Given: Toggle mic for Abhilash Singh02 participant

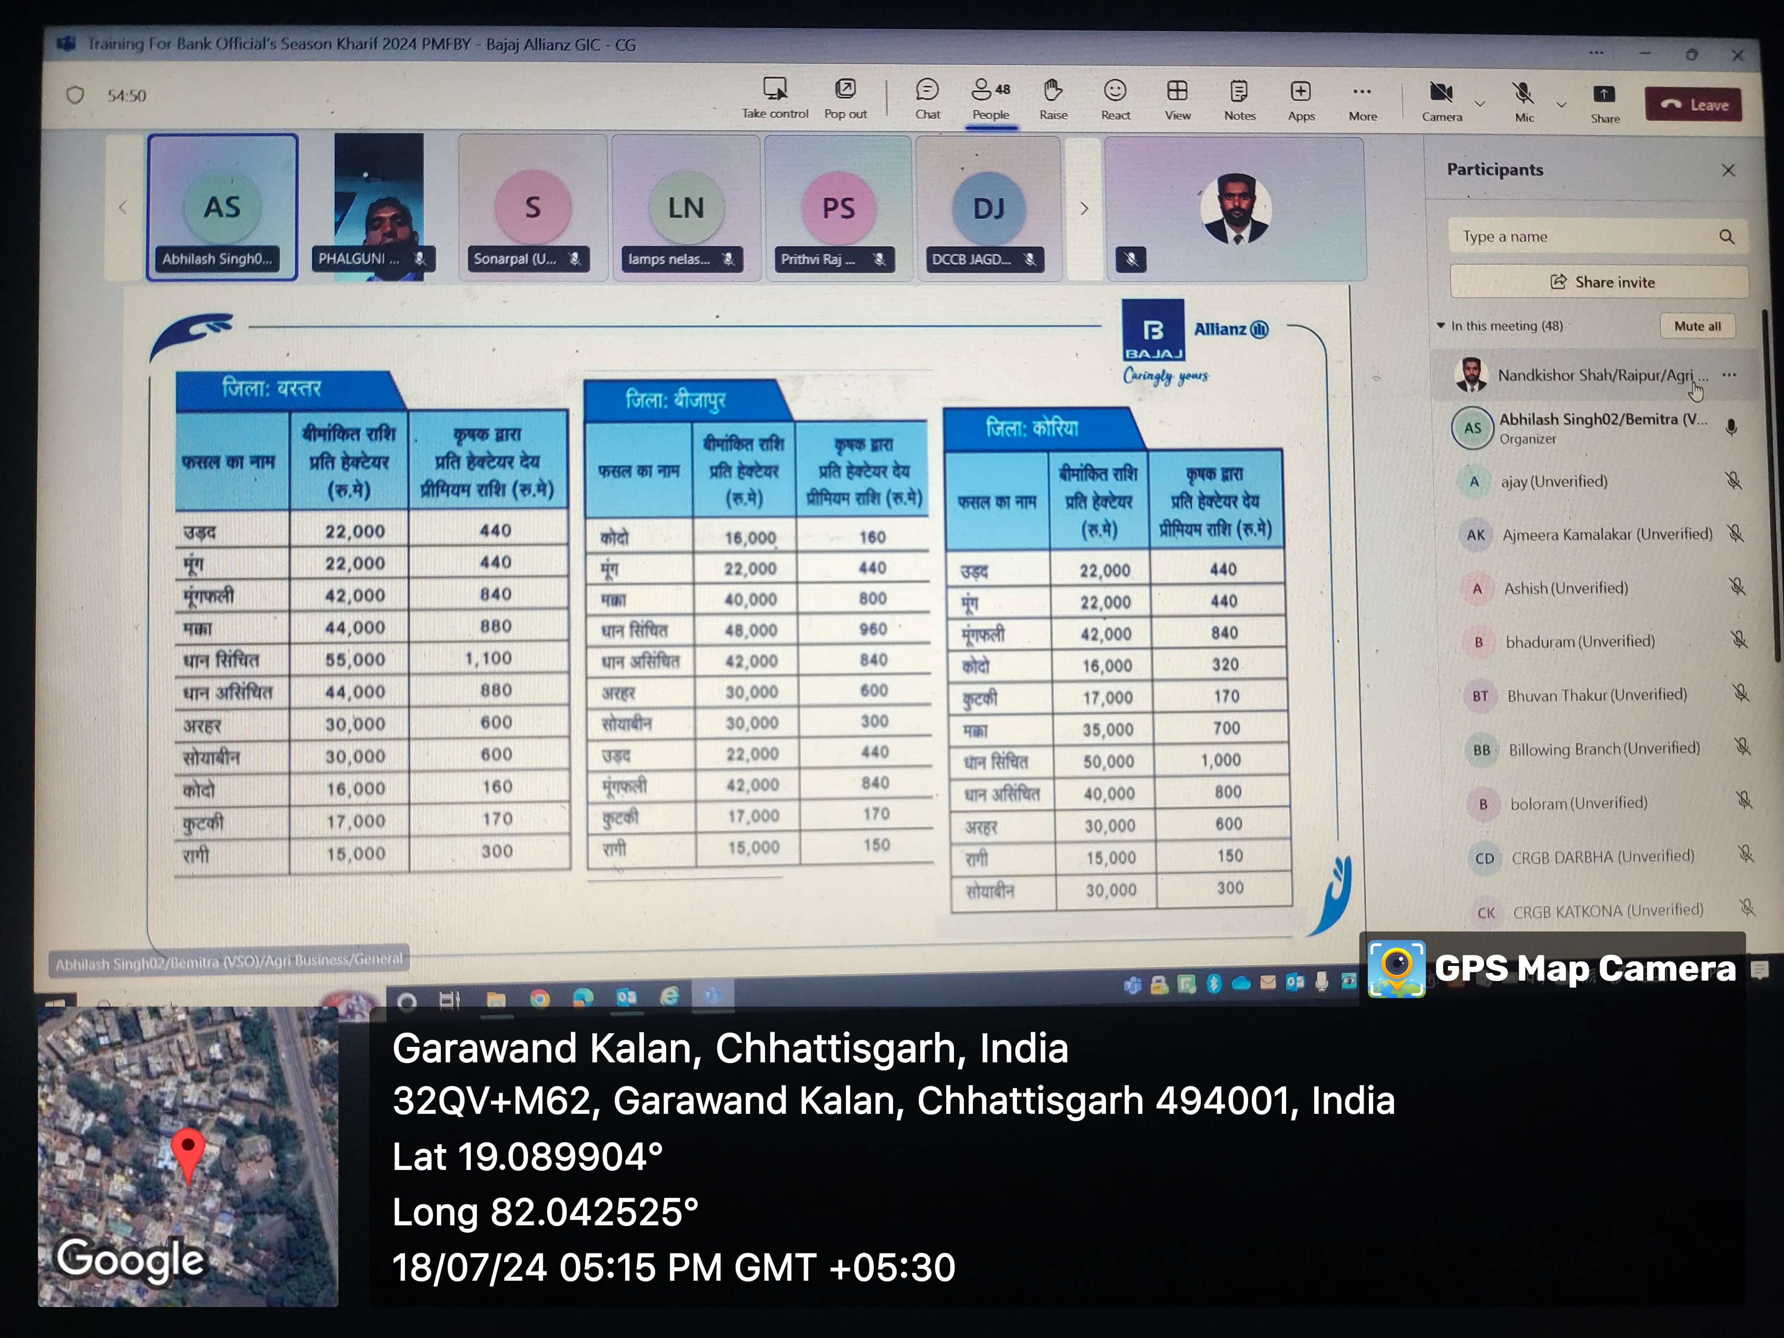Looking at the screenshot, I should 1731,427.
